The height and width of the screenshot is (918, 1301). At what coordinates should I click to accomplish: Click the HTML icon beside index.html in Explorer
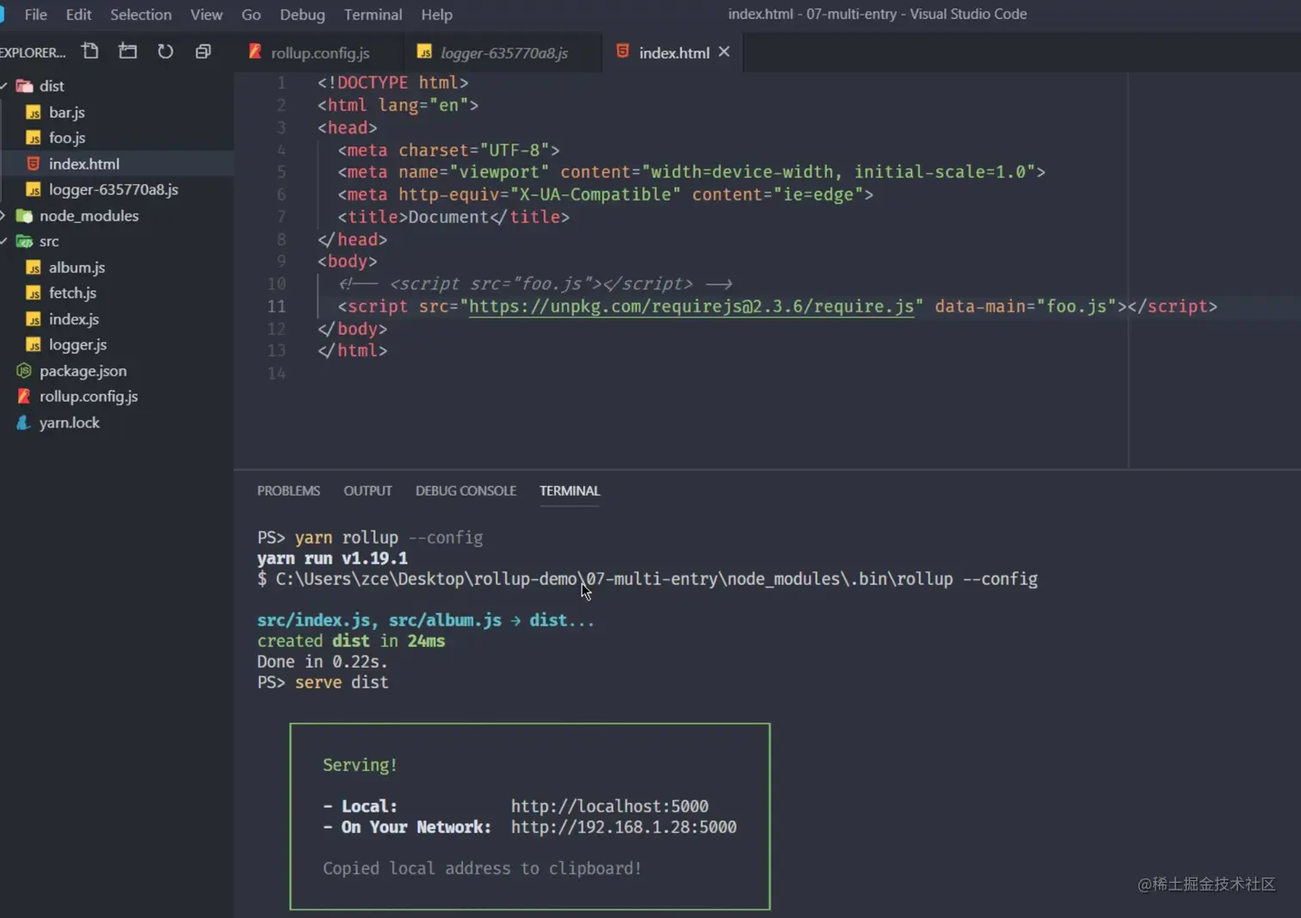tap(34, 163)
